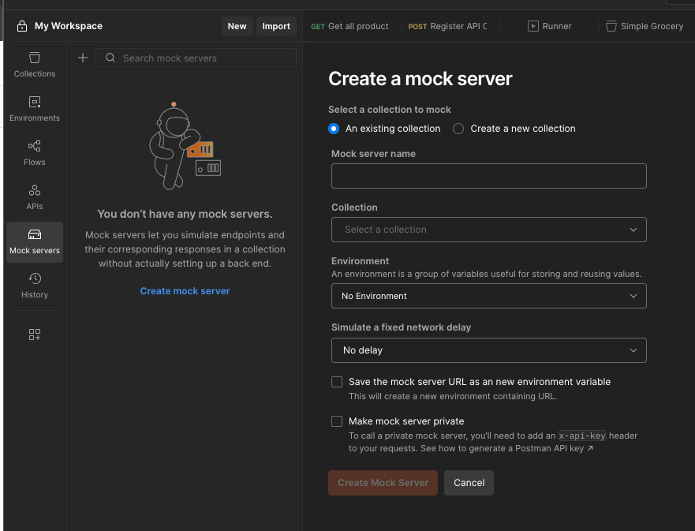Select Mock servers in the sidebar
The height and width of the screenshot is (531, 695).
coord(35,242)
